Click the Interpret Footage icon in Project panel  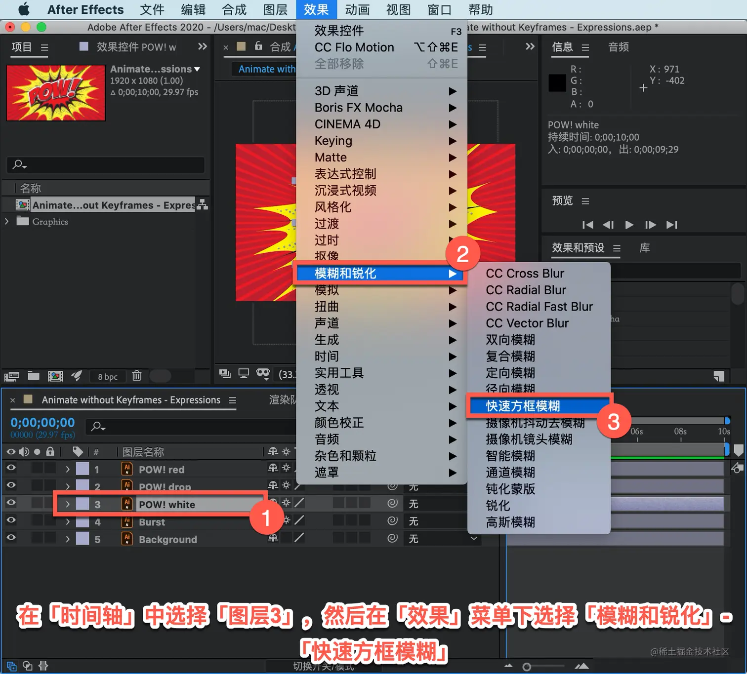pyautogui.click(x=11, y=376)
